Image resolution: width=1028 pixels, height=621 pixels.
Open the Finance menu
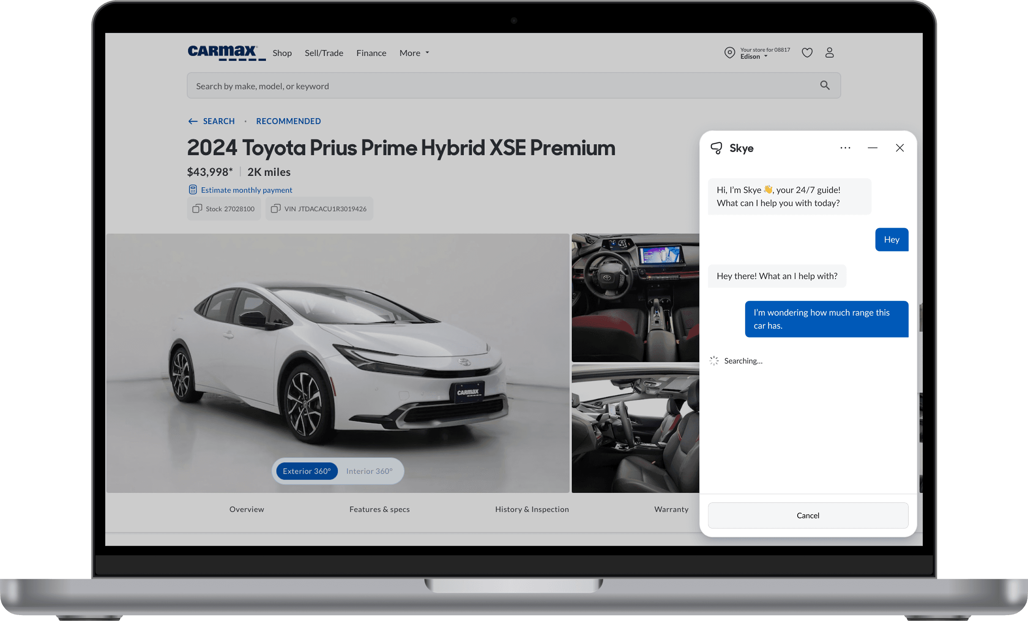371,53
